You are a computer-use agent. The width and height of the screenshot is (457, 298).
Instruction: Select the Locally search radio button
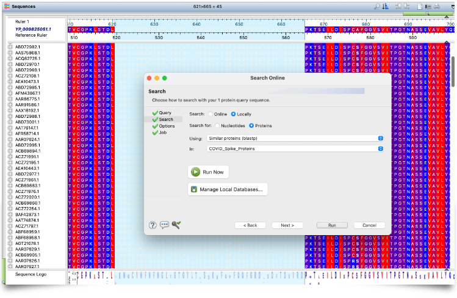(234, 114)
